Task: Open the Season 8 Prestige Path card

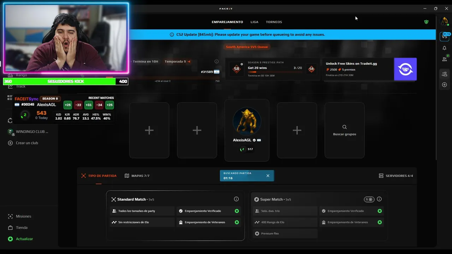Action: (x=273, y=69)
